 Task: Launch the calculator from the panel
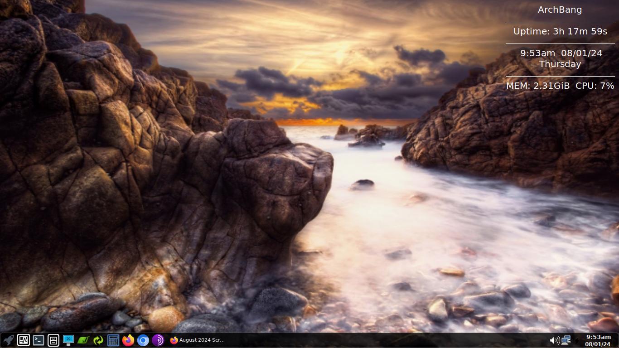[113, 340]
